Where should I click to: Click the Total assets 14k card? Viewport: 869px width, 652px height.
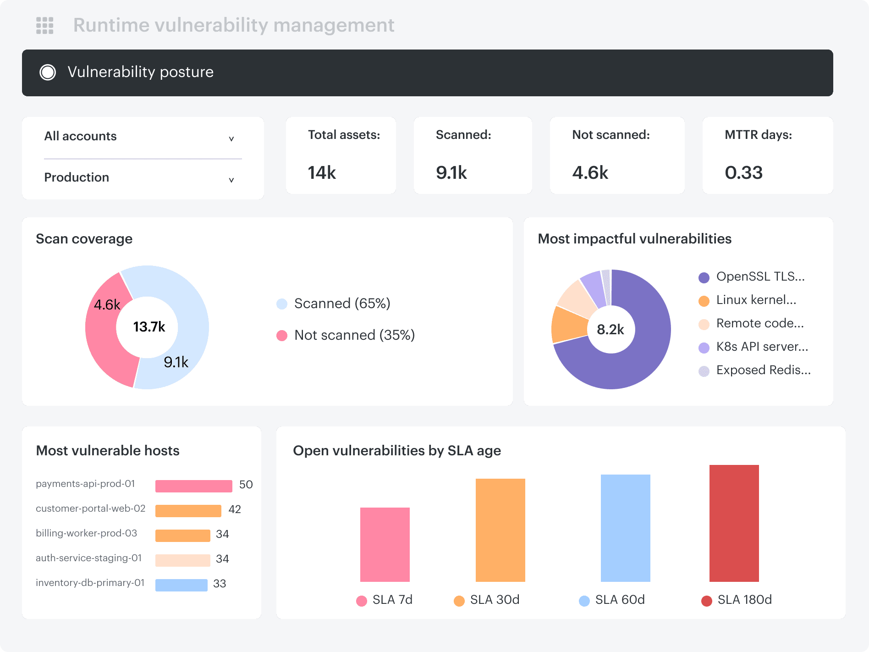tap(341, 155)
